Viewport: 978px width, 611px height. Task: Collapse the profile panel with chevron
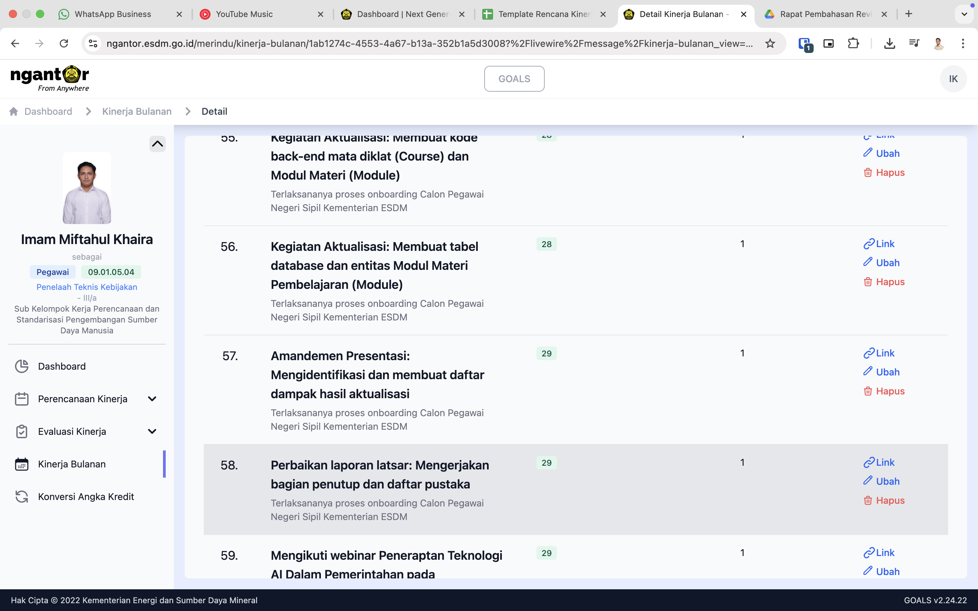click(157, 144)
